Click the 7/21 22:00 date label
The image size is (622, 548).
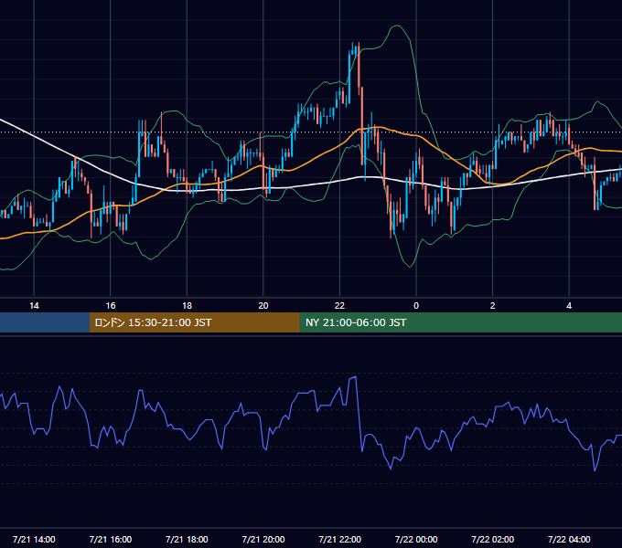(x=340, y=539)
